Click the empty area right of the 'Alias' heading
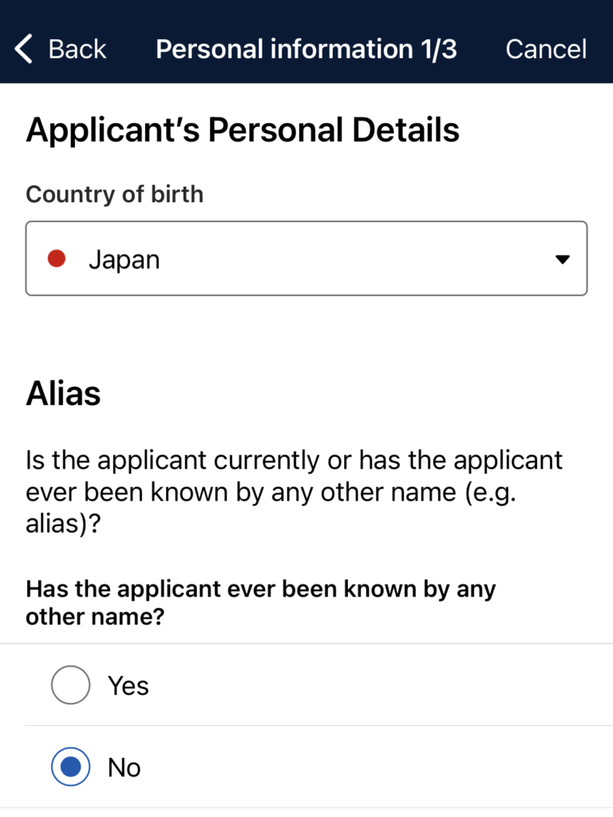The width and height of the screenshot is (613, 817). (x=359, y=393)
